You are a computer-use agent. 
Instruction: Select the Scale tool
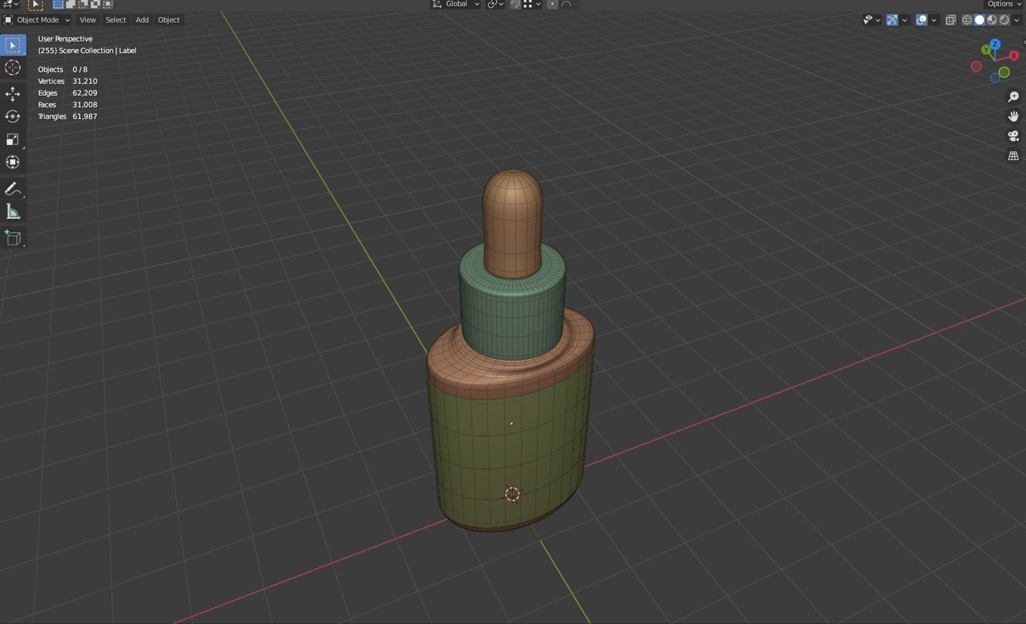[13, 139]
